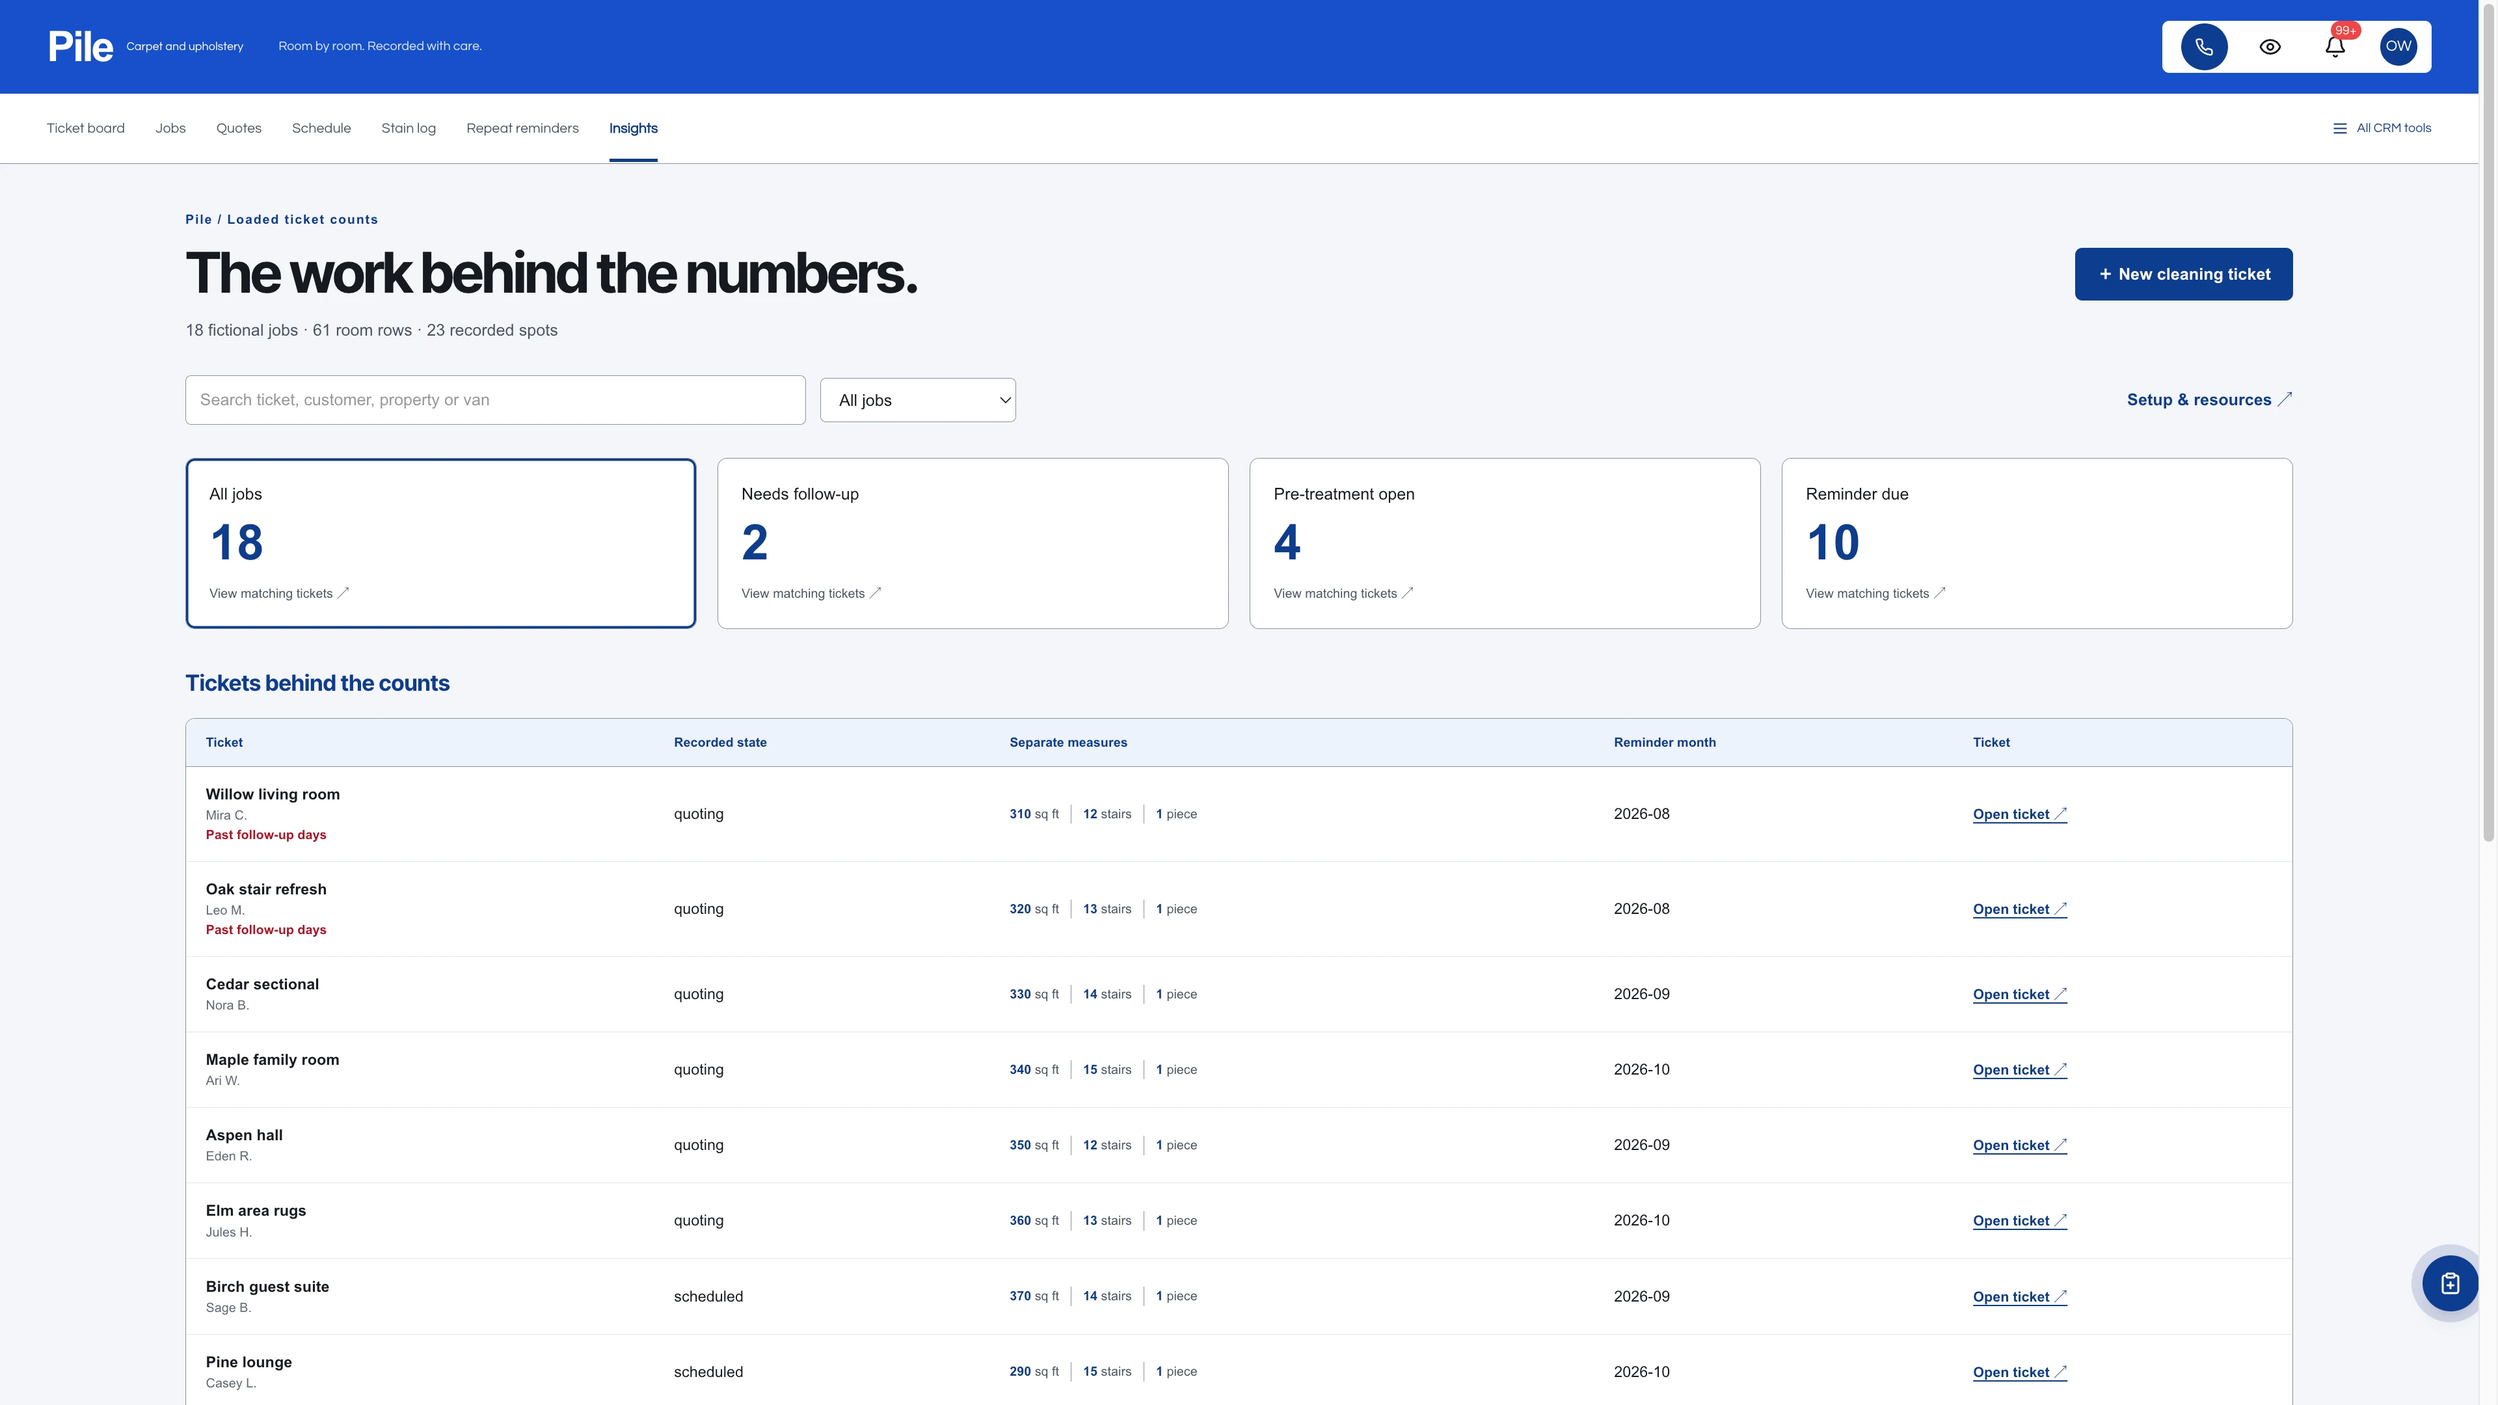Screen dimensions: 2498x1405
Task: Click the Pile logo
Action: 81,47
